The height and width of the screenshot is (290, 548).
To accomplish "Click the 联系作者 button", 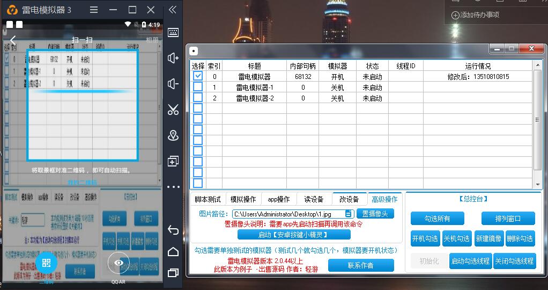I will (x=361, y=265).
